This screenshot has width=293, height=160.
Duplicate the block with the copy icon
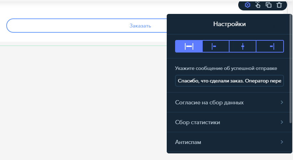[269, 5]
